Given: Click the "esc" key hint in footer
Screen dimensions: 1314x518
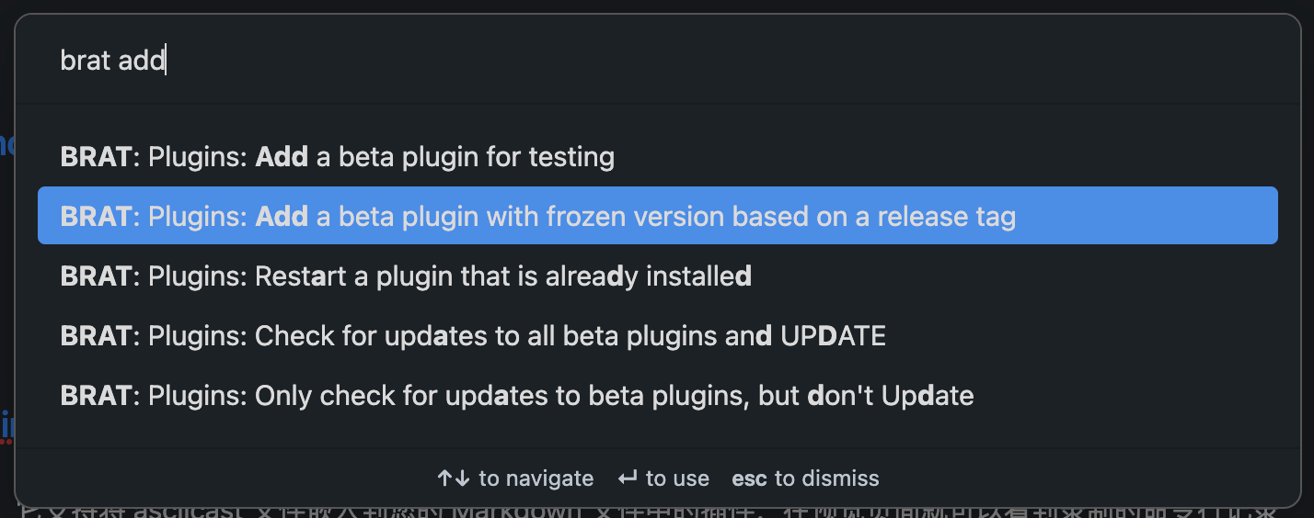Looking at the screenshot, I should [x=749, y=479].
